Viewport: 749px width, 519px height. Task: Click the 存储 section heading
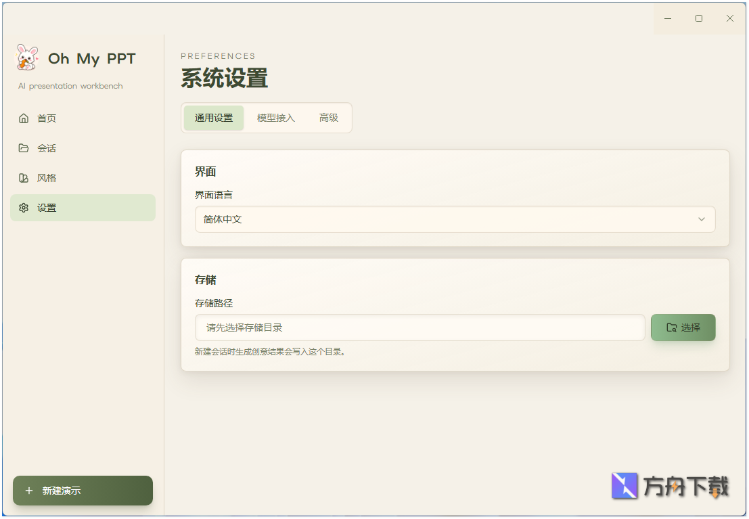[x=206, y=279]
